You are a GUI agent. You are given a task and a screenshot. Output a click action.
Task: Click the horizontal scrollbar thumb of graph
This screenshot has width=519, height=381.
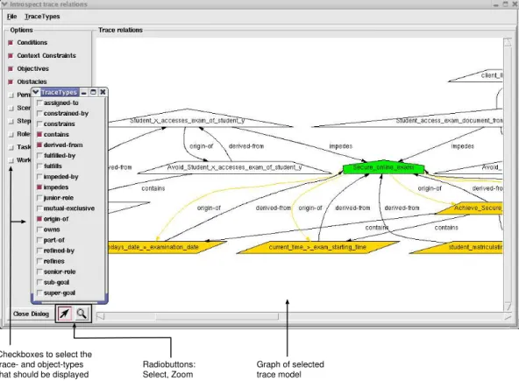(x=217, y=316)
